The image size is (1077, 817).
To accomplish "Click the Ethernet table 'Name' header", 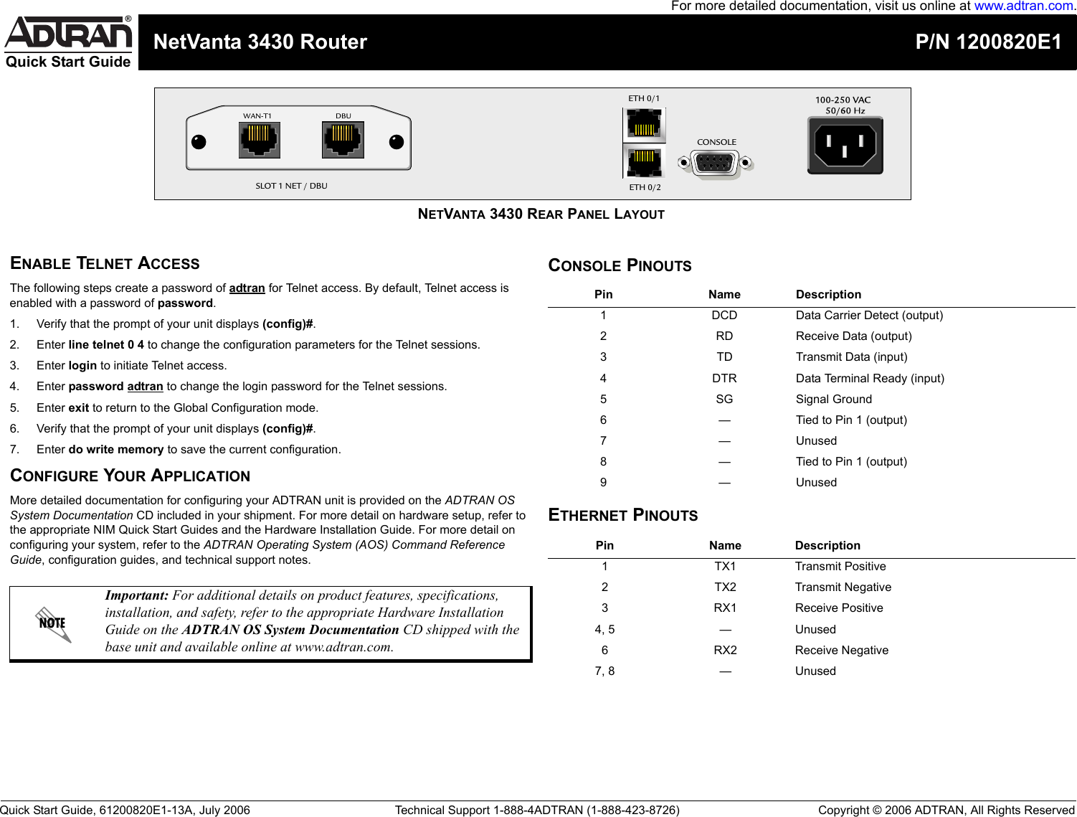I will click(x=725, y=546).
